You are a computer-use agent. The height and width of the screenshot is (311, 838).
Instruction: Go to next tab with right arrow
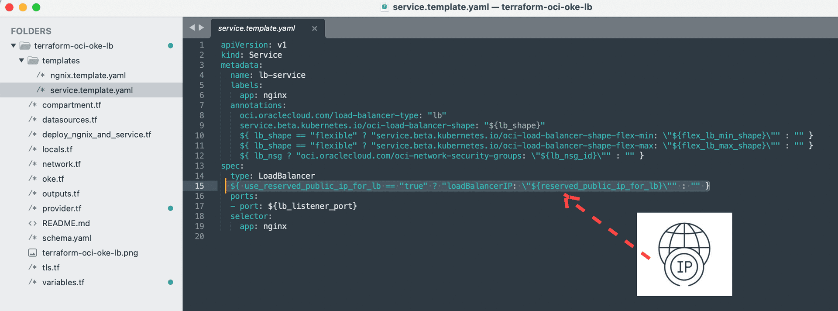click(201, 28)
